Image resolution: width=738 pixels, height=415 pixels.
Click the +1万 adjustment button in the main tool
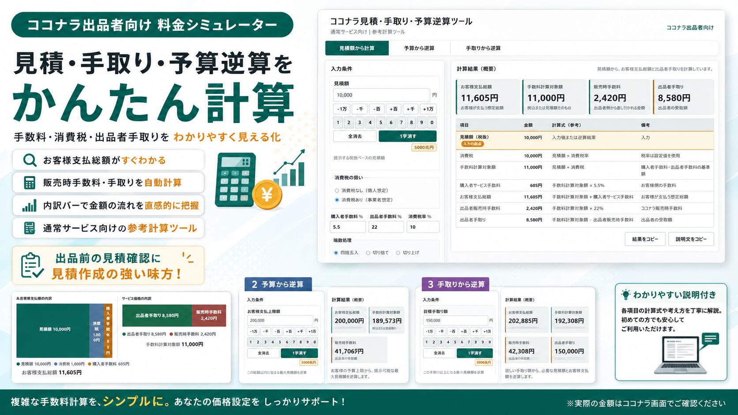pos(428,109)
